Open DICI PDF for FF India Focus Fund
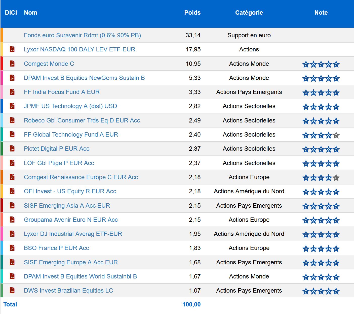 [12, 92]
